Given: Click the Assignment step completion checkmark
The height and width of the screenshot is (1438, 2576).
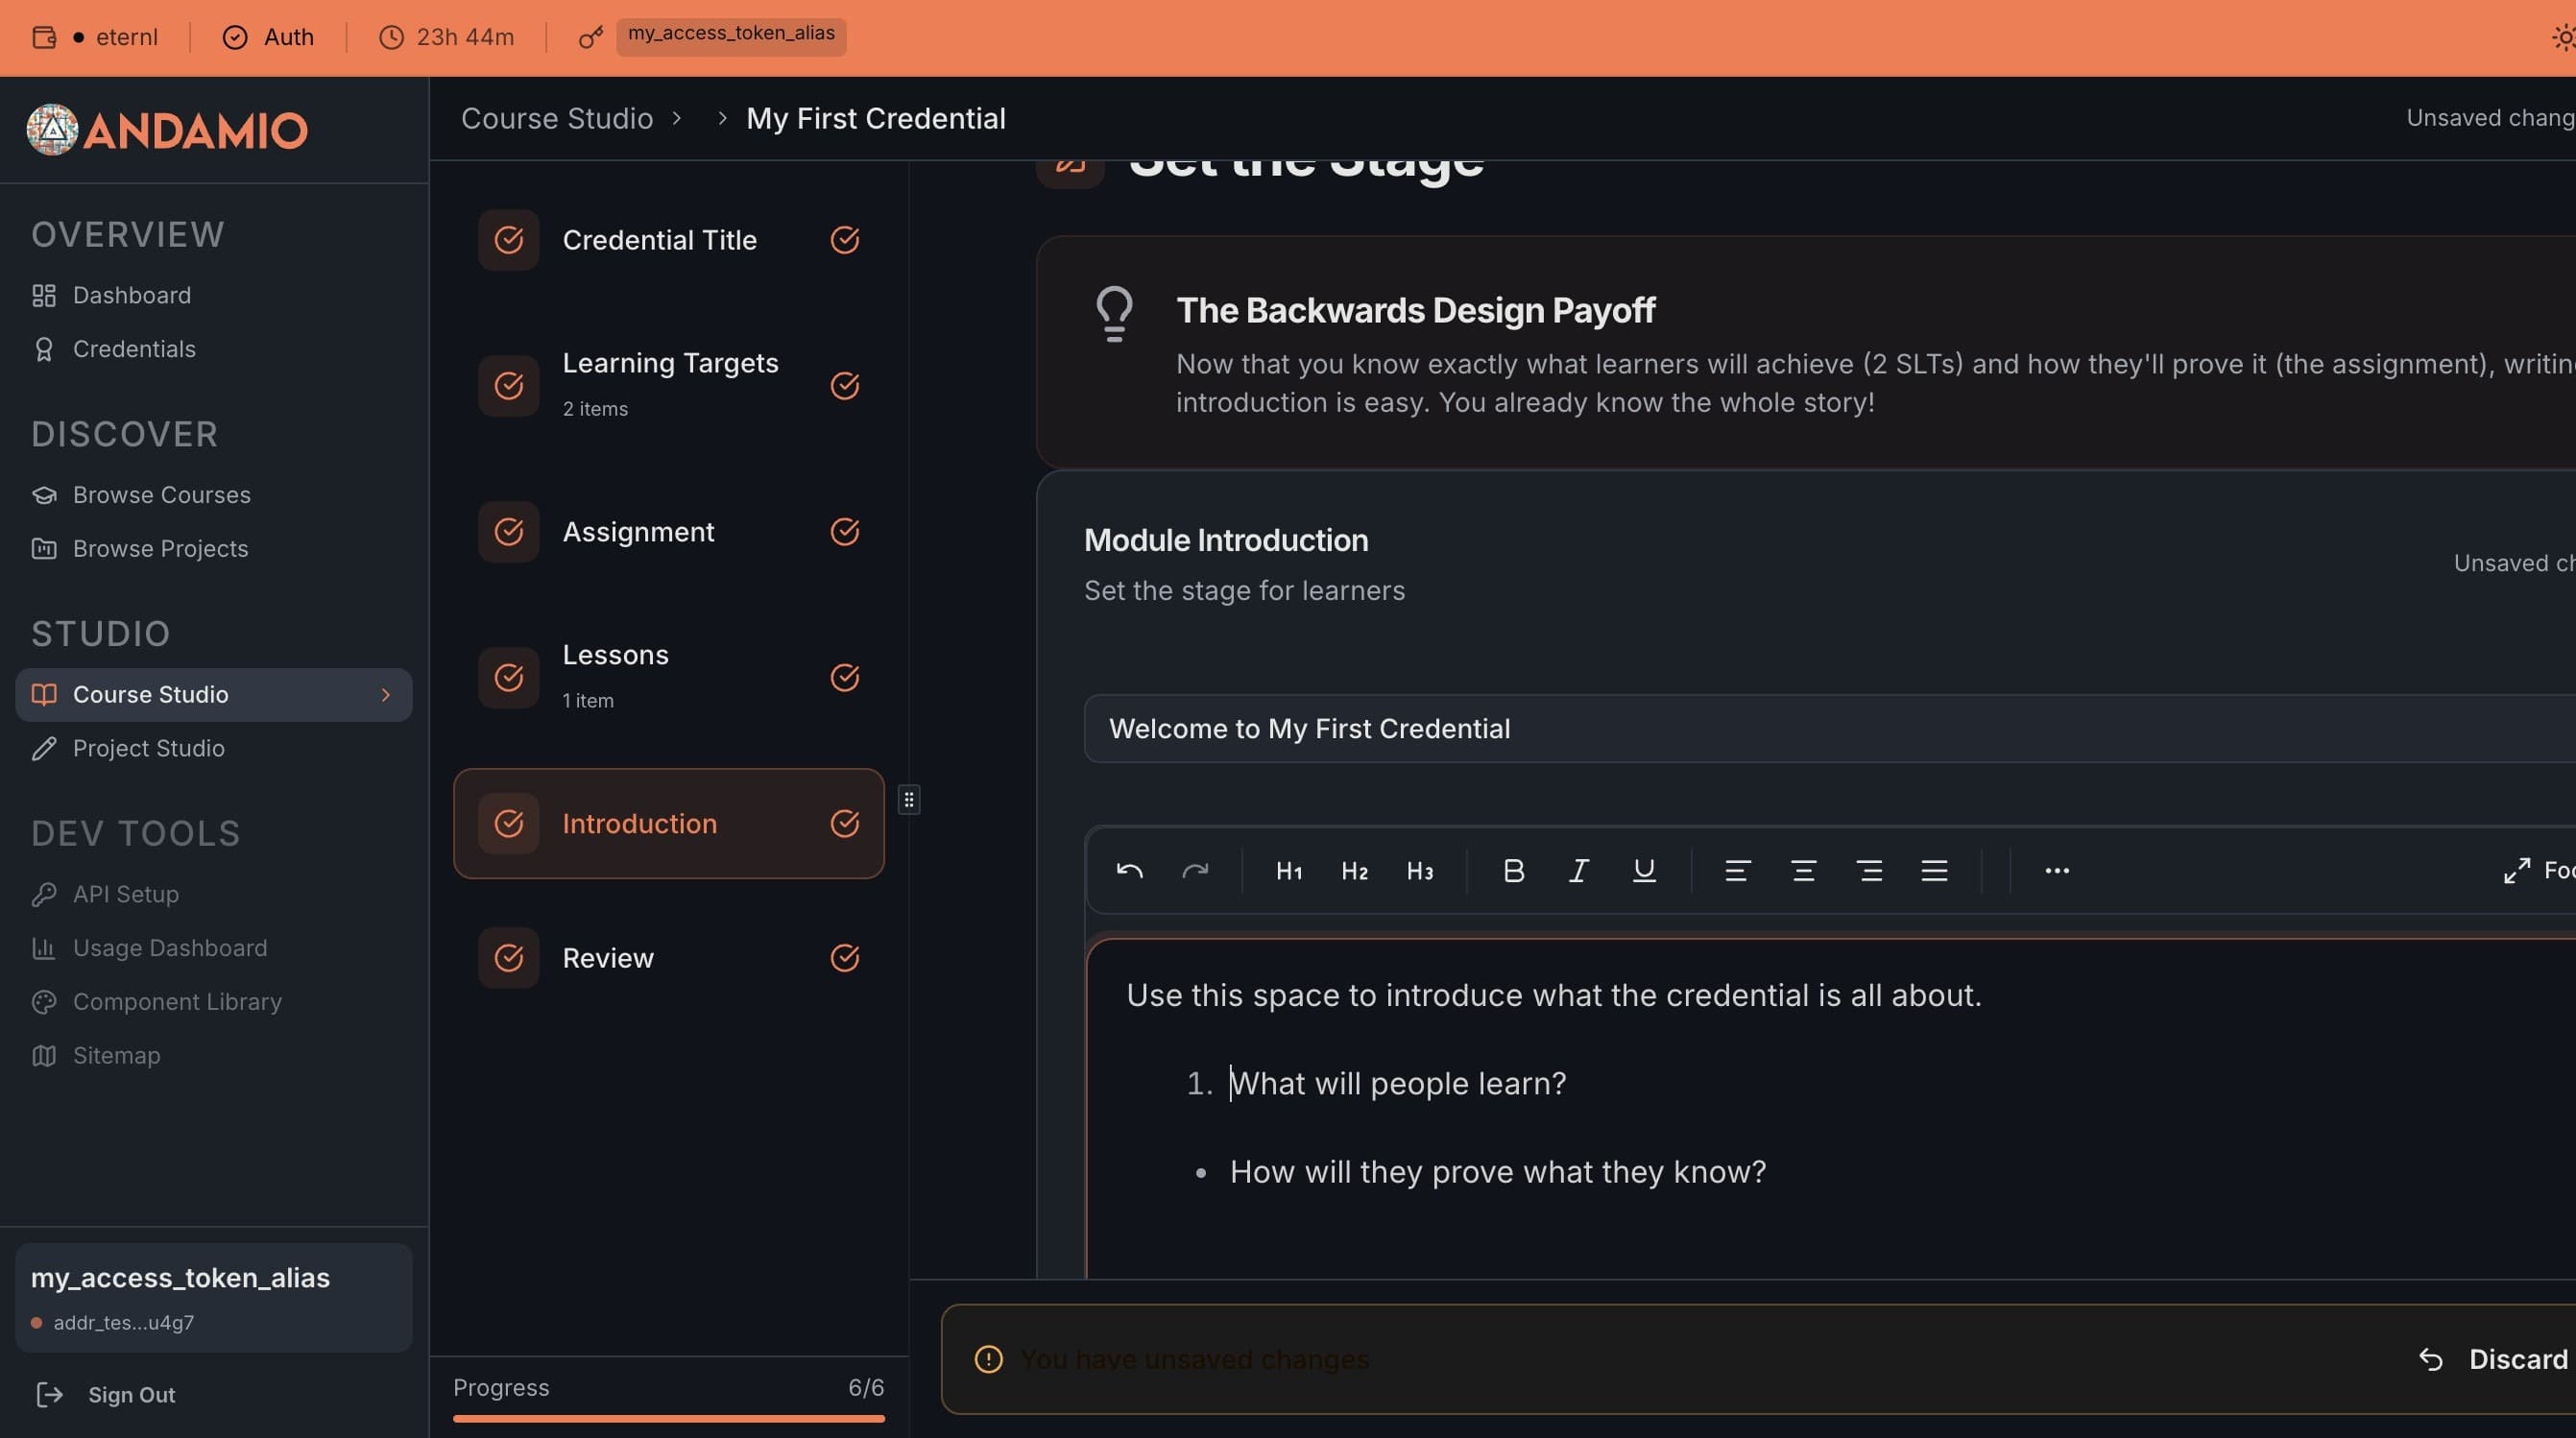Looking at the screenshot, I should click(845, 531).
